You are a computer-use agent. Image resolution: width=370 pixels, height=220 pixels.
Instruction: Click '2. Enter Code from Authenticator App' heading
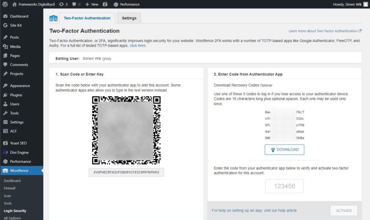(x=248, y=74)
